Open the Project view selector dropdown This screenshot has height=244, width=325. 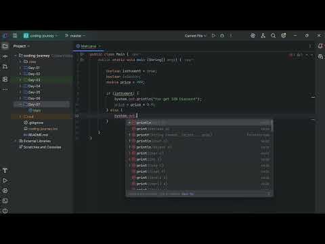[22, 46]
